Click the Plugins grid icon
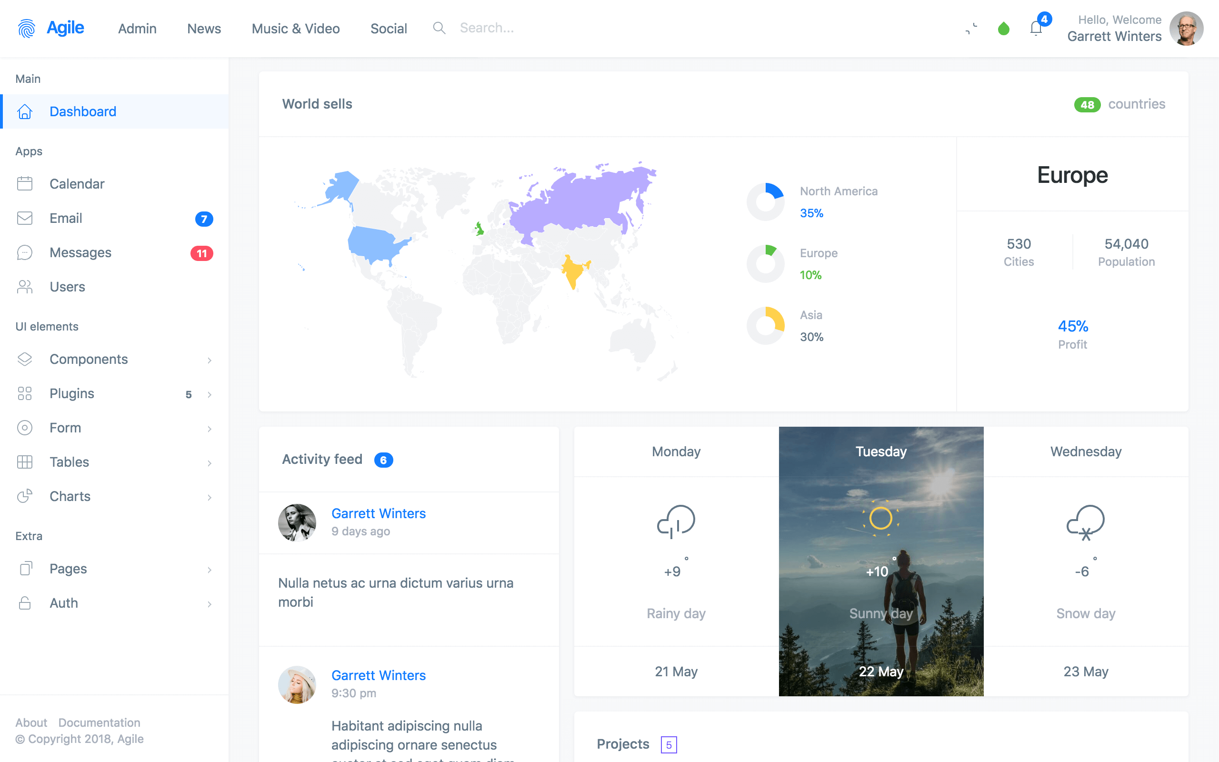The image size is (1219, 762). (x=25, y=393)
